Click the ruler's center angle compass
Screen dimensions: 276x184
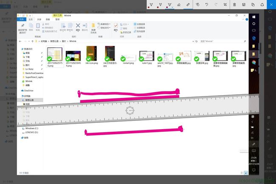point(130,110)
